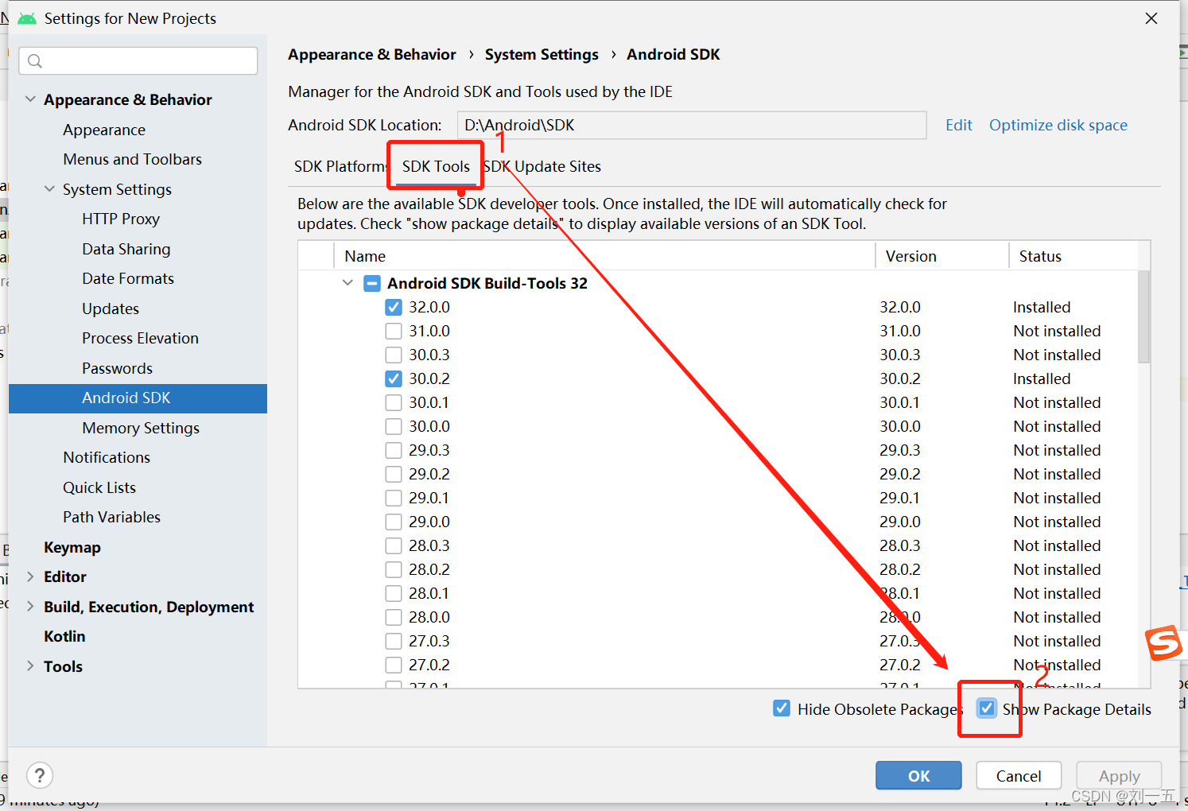Check the 27.0.3 build-tools checkbox
The width and height of the screenshot is (1188, 811).
pyautogui.click(x=394, y=641)
